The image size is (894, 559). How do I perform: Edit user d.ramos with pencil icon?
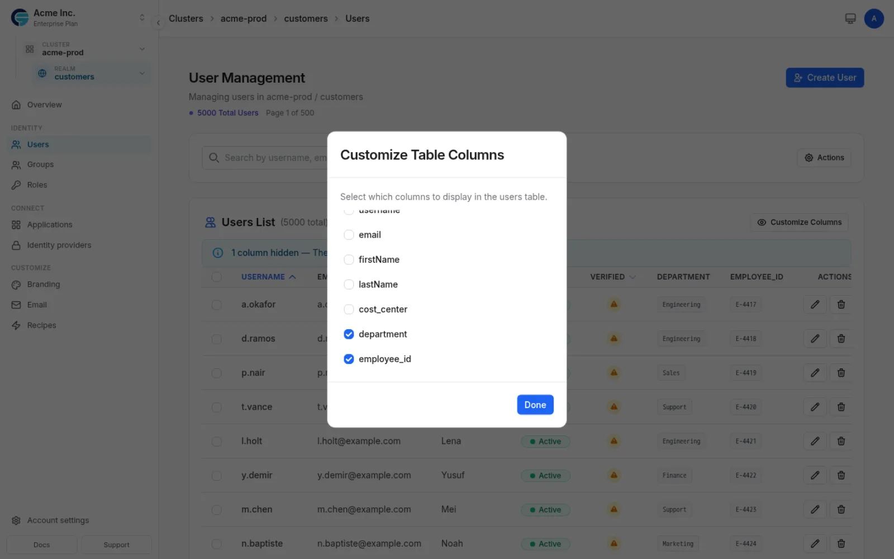[x=815, y=339]
